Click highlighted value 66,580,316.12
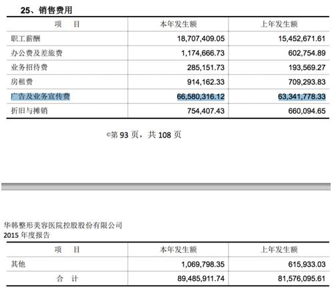Image resolution: width=332 pixels, height=288 pixels. coord(200,96)
